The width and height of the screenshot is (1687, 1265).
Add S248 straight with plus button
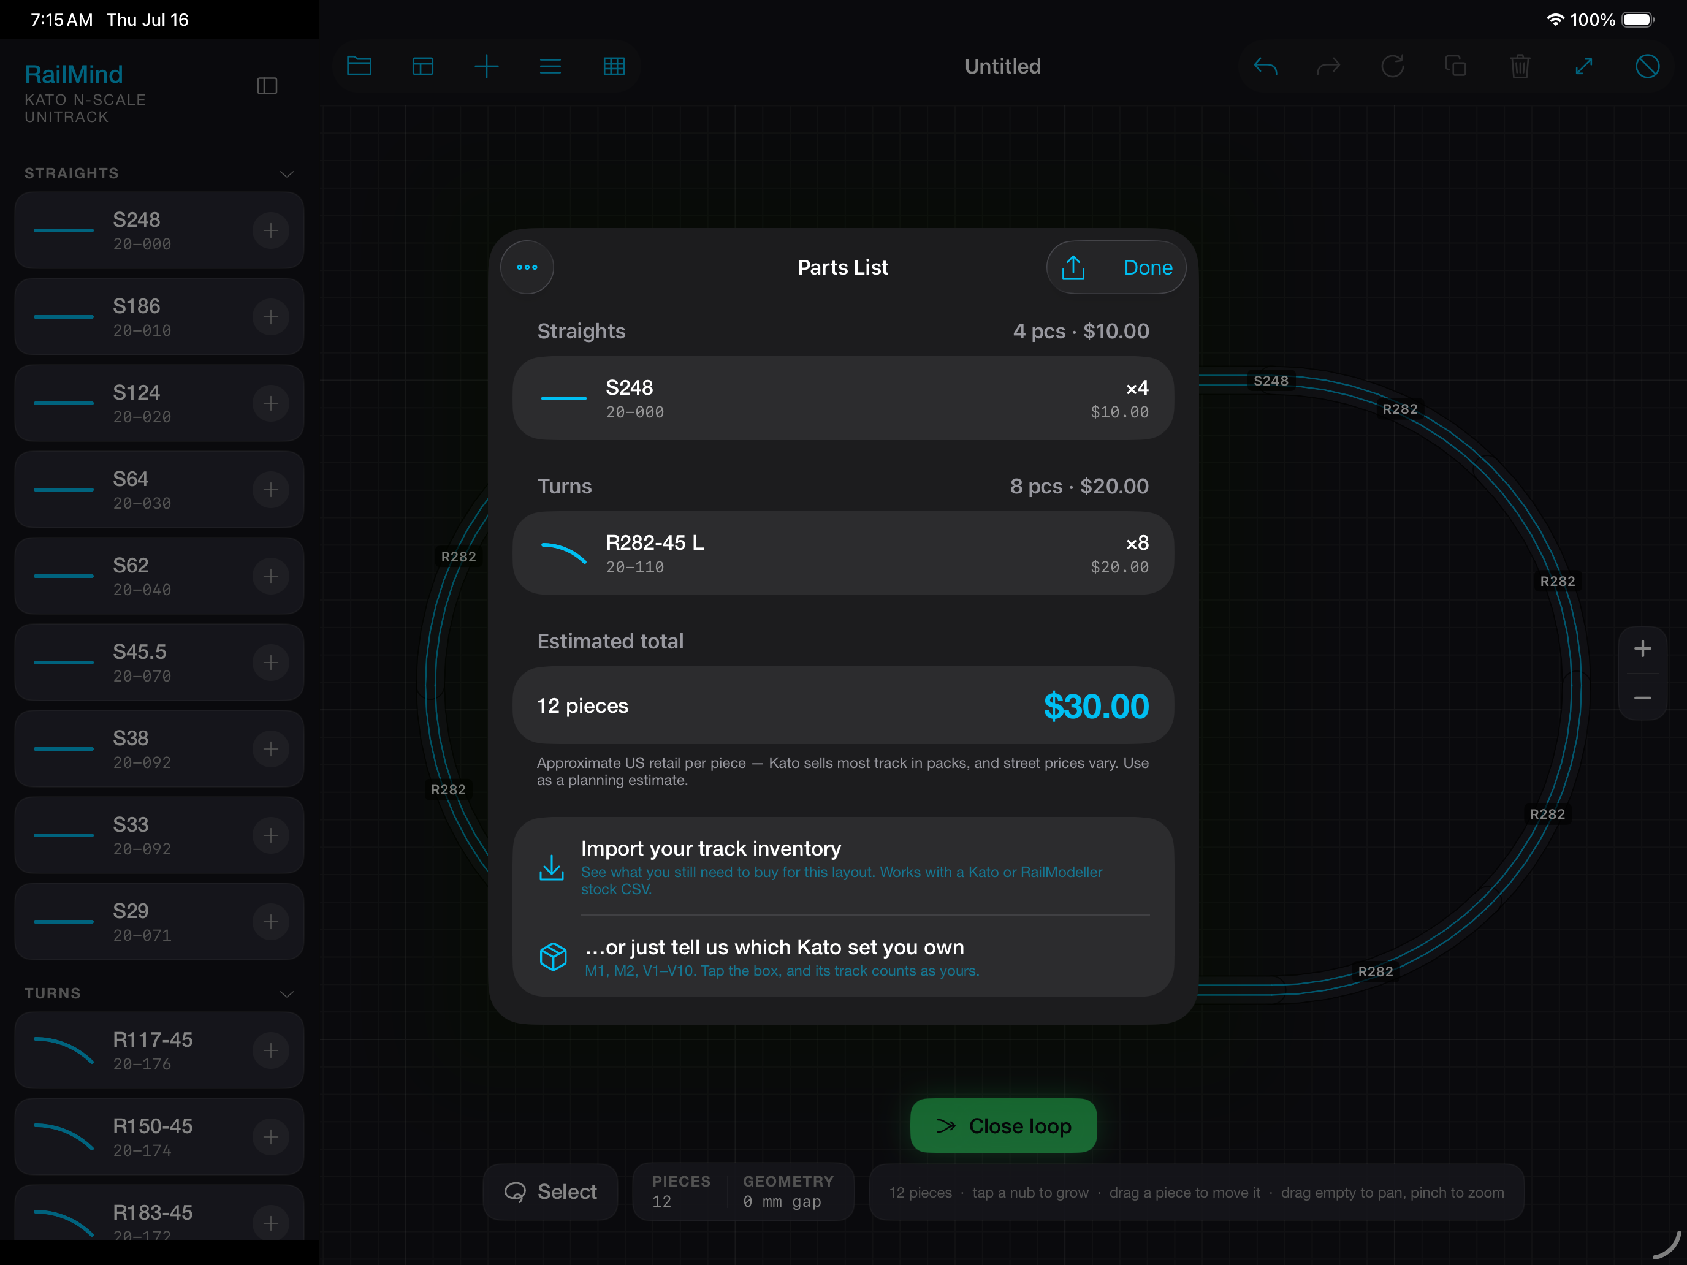[271, 230]
